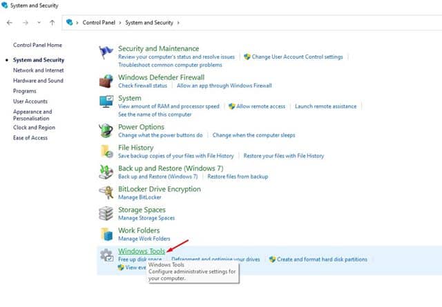Click Change what the power buttons do
This screenshot has height=307, width=442.
click(160, 135)
